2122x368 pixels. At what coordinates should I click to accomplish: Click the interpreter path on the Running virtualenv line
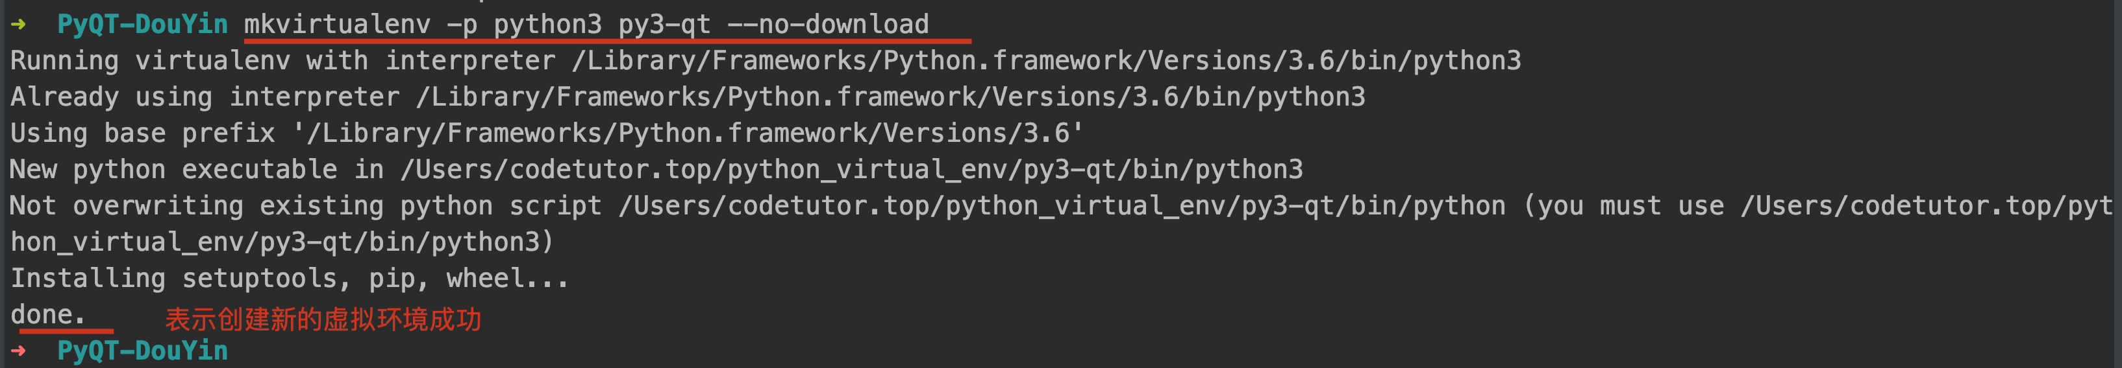(1045, 61)
